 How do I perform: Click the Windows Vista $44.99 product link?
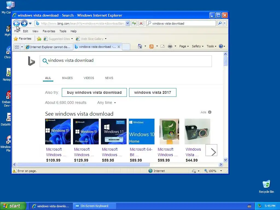[193, 152]
